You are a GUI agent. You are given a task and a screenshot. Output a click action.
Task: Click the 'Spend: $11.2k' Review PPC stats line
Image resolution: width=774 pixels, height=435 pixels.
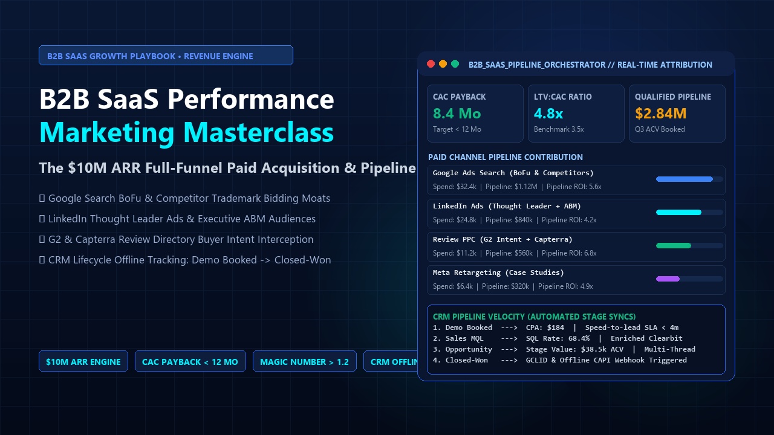pyautogui.click(x=515, y=253)
